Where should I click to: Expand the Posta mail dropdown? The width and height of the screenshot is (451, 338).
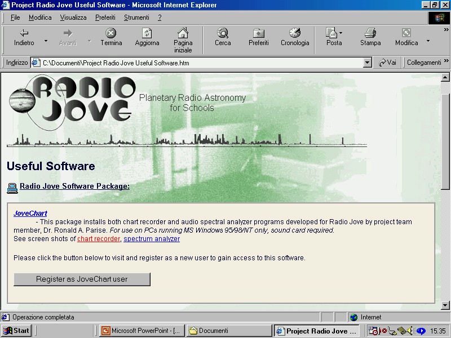tap(341, 33)
